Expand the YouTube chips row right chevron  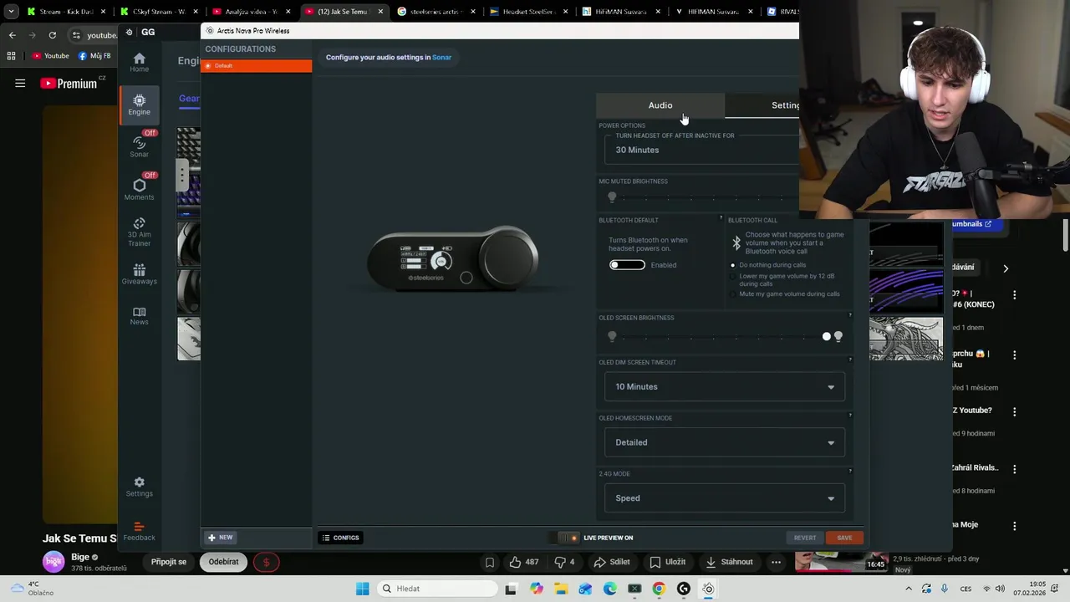coord(1006,268)
